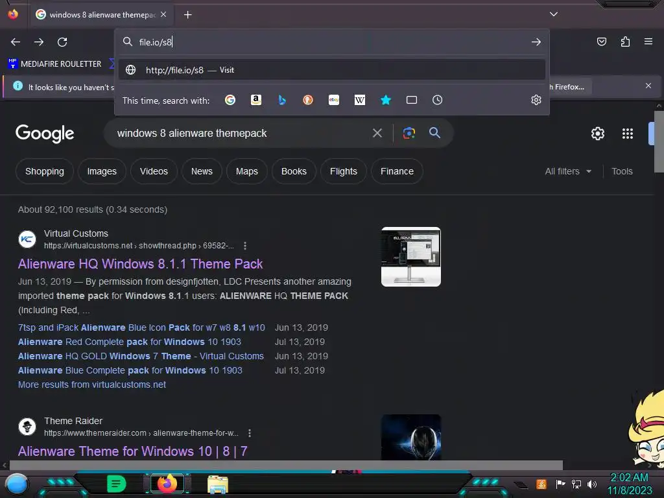Select the Finance filter
This screenshot has height=498, width=664.
pyautogui.click(x=397, y=171)
